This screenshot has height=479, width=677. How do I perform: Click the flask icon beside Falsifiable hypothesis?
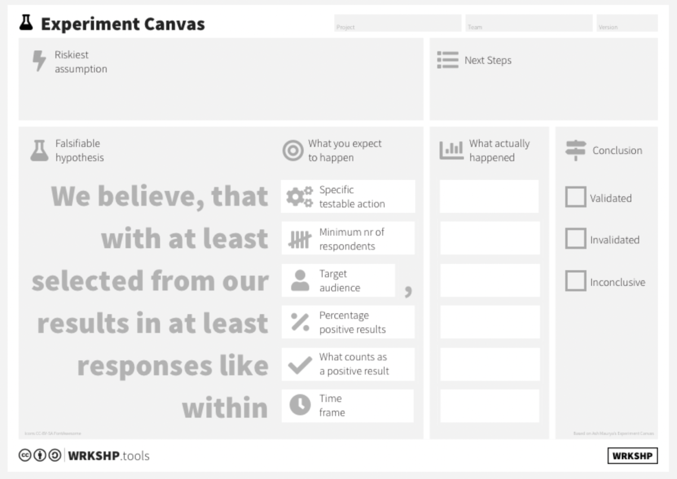click(x=39, y=150)
